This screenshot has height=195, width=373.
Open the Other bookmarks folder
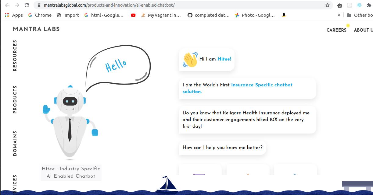pos(360,15)
